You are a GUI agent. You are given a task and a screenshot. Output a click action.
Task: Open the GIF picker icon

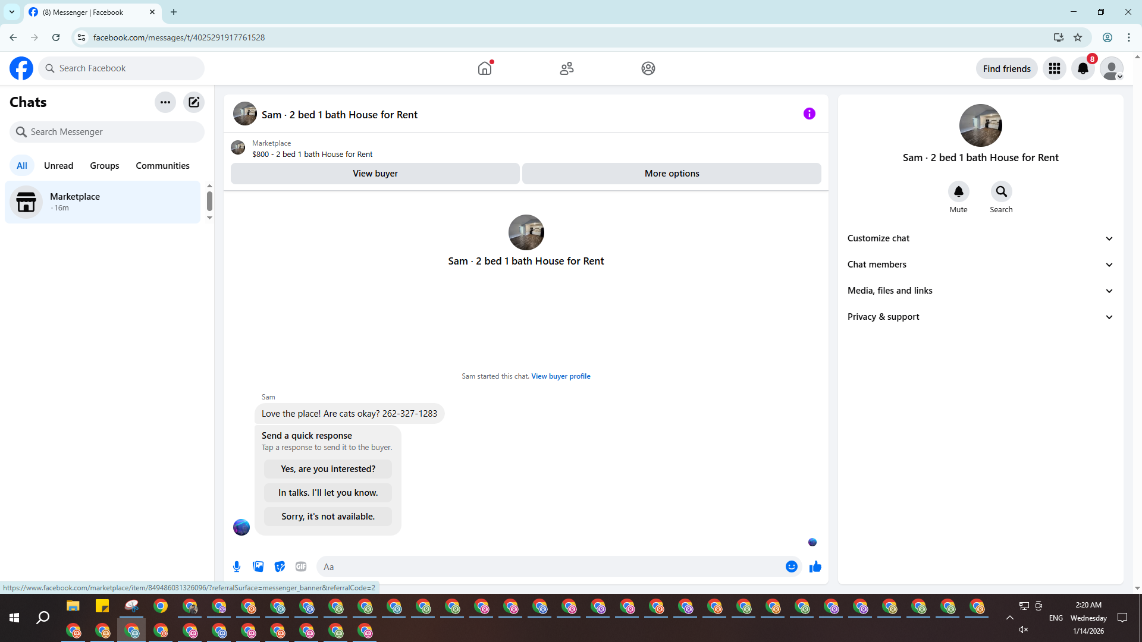pos(301,567)
